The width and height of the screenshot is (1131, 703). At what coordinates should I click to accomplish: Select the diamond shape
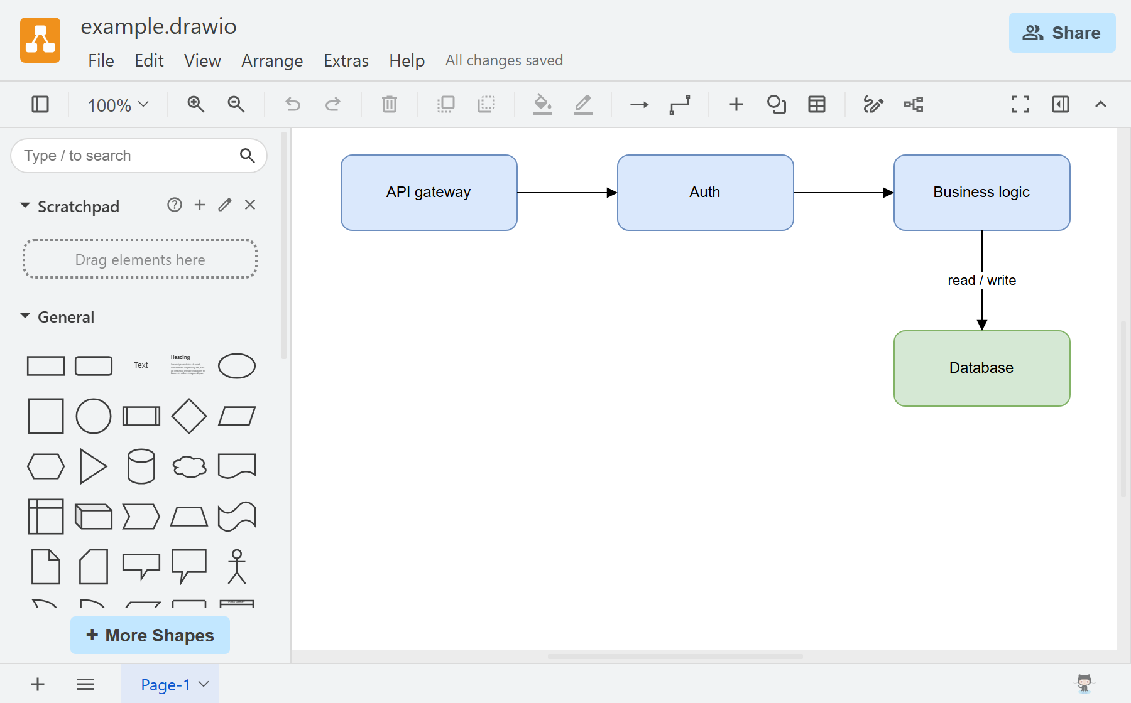pos(189,416)
